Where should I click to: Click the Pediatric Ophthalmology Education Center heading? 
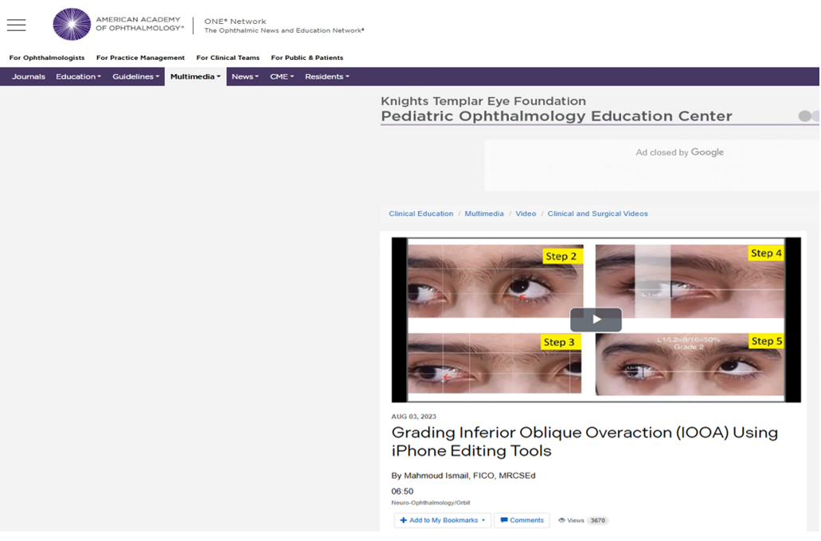click(x=556, y=116)
